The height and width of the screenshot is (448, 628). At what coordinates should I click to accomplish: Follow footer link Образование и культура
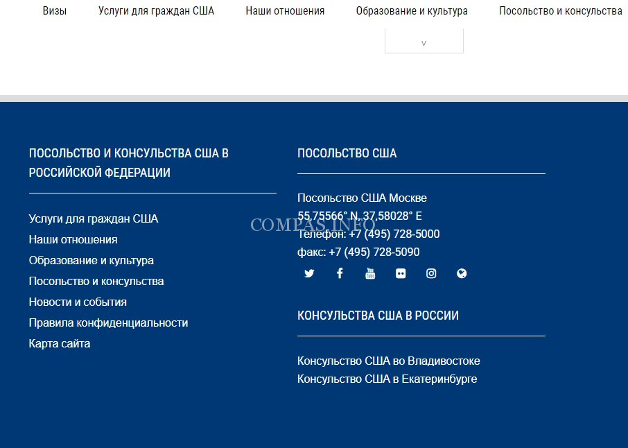91,261
